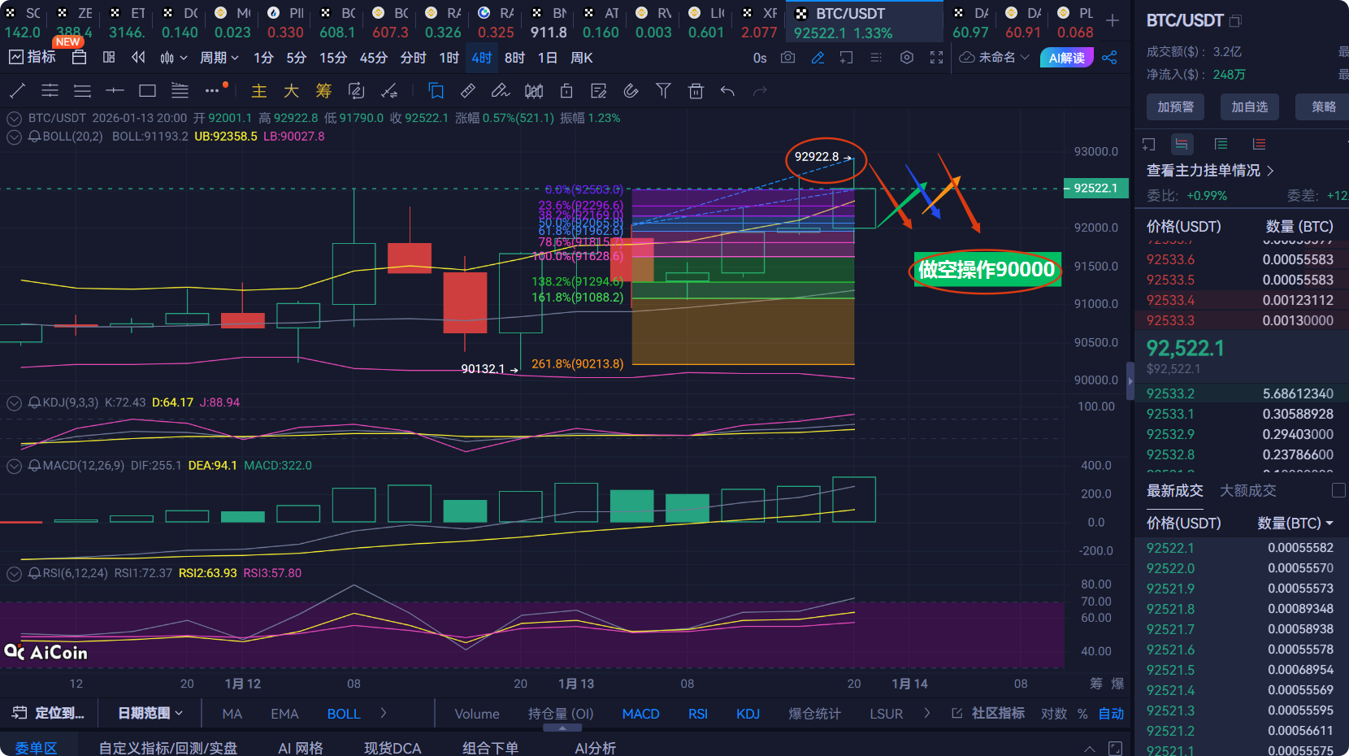Image resolution: width=1349 pixels, height=756 pixels.
Task: Click the AI解读 button
Action: pos(1066,57)
